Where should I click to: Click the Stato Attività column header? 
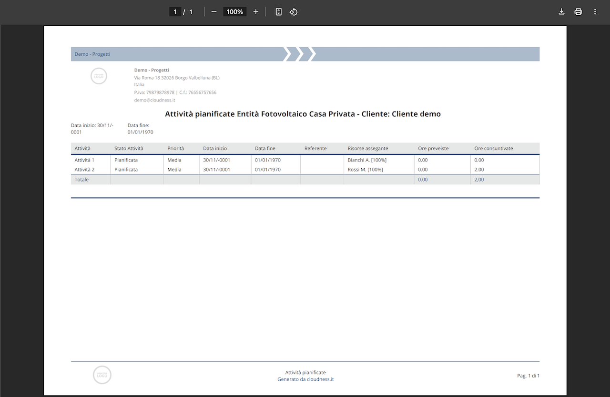pyautogui.click(x=129, y=148)
